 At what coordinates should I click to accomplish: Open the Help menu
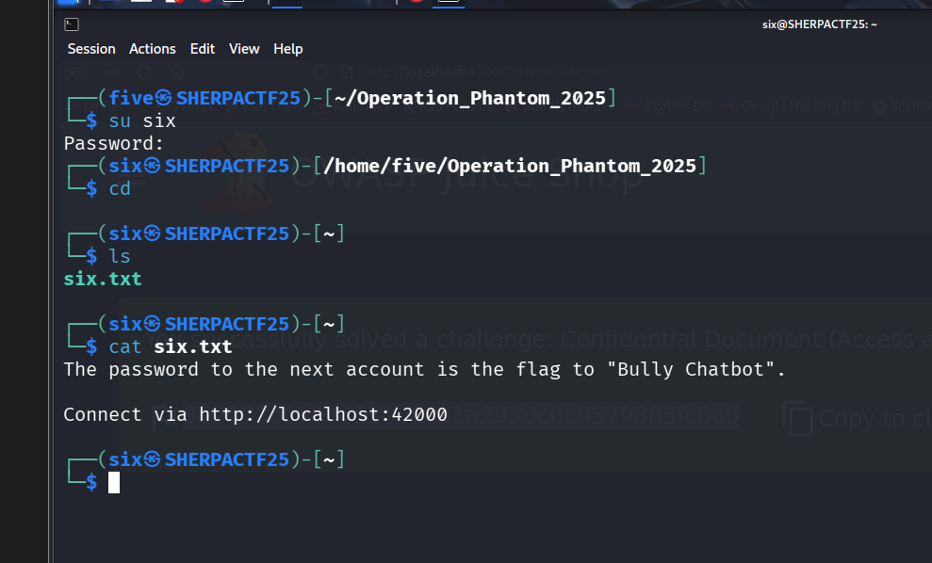(x=288, y=49)
